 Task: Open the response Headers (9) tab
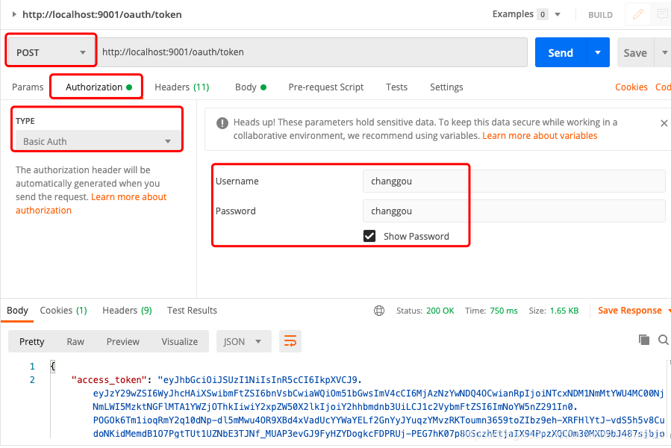point(127,311)
